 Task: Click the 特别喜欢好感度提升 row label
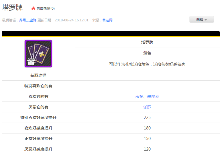(x=38, y=117)
